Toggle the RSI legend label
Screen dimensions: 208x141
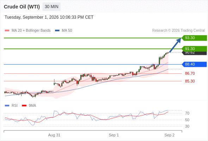[14, 106]
